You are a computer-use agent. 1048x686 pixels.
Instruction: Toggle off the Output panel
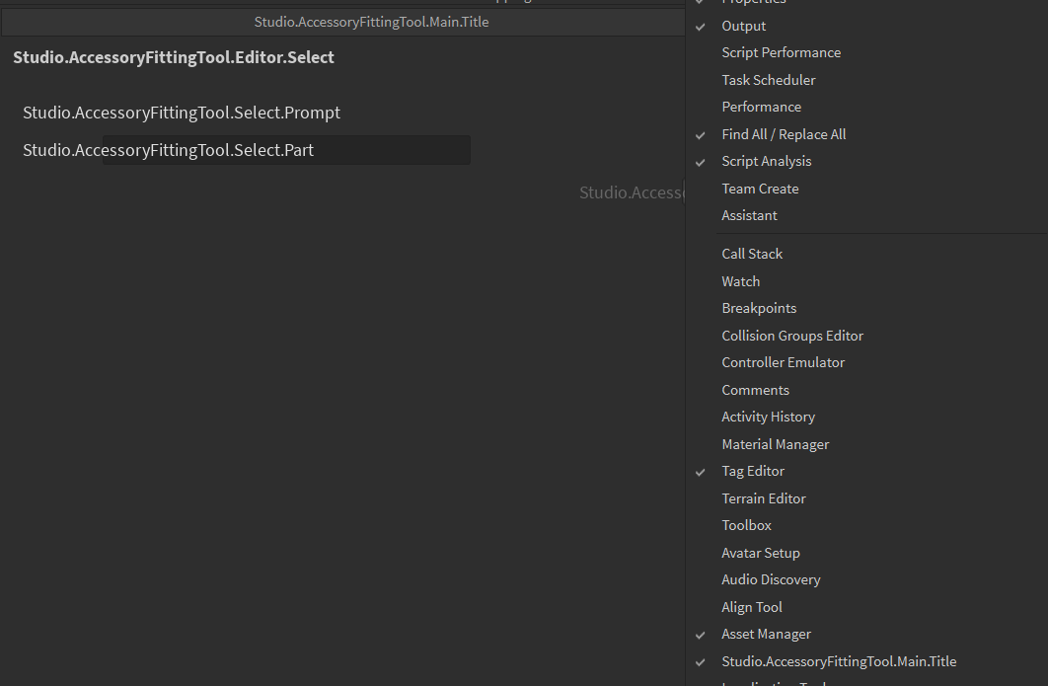pos(743,25)
